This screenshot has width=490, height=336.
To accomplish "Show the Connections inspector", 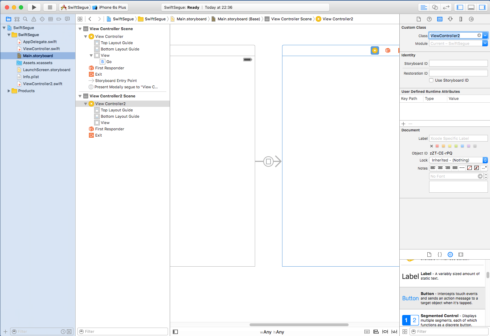I will tap(471, 19).
